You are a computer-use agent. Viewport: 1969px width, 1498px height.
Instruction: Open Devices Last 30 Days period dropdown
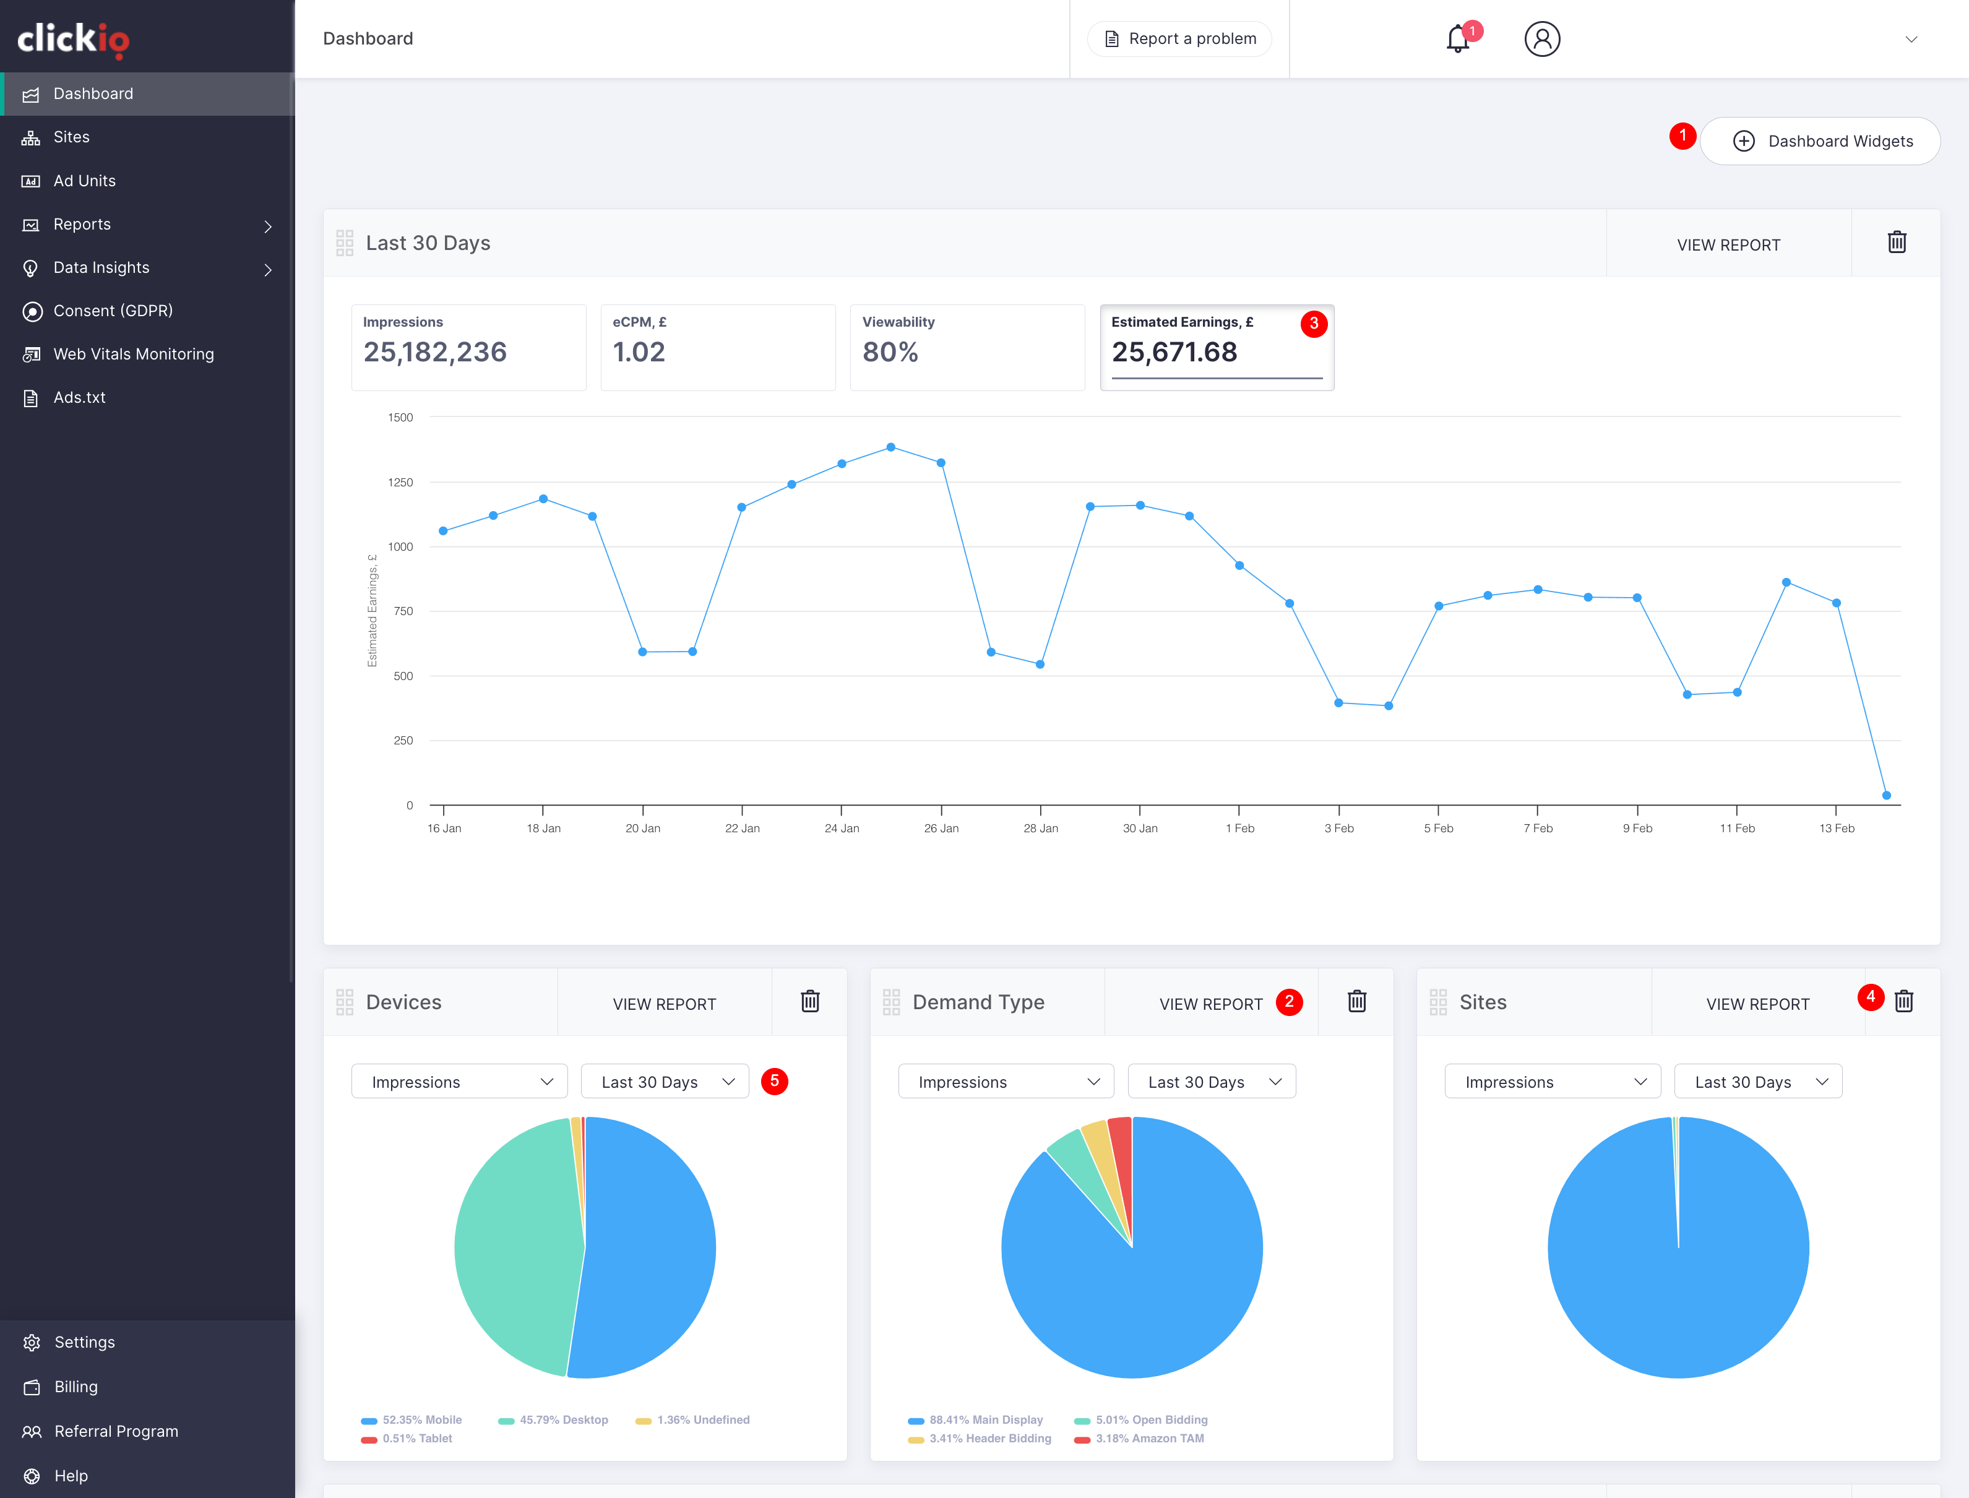pos(665,1082)
